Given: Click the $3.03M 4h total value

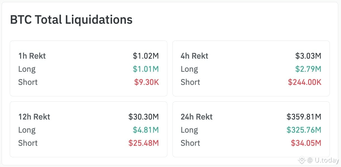Looking at the screenshot, I should [x=308, y=56].
